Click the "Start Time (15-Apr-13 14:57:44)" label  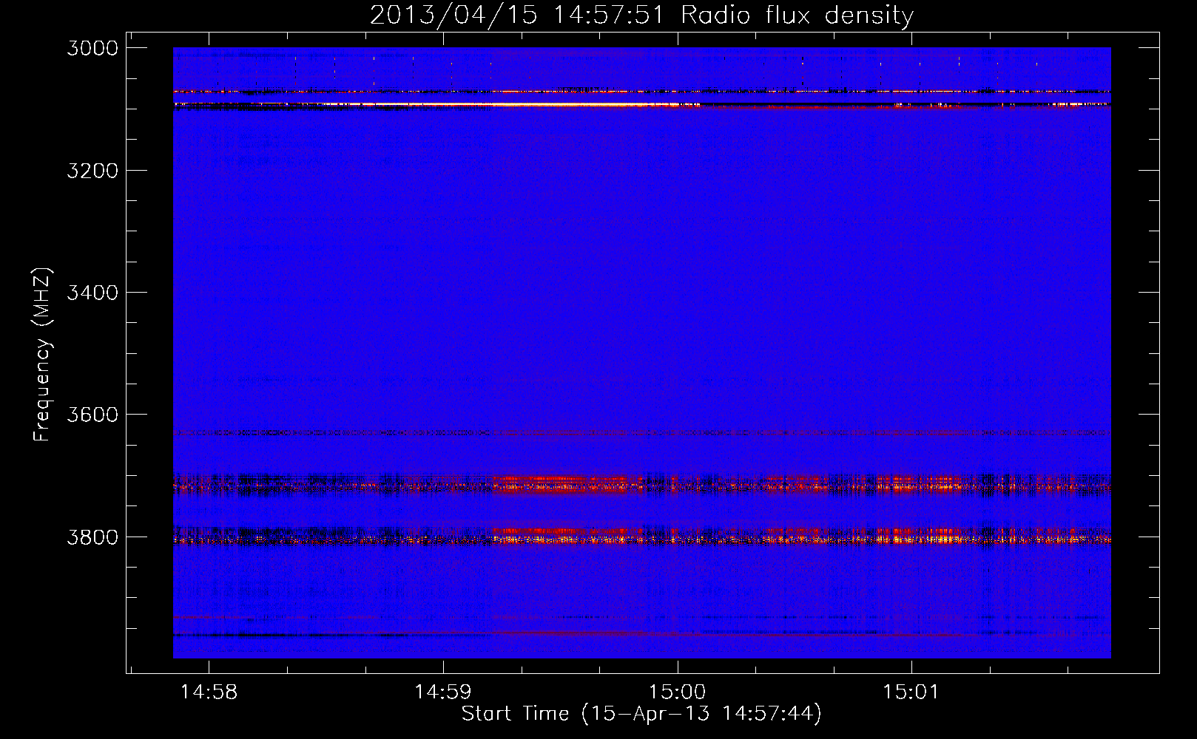point(641,714)
